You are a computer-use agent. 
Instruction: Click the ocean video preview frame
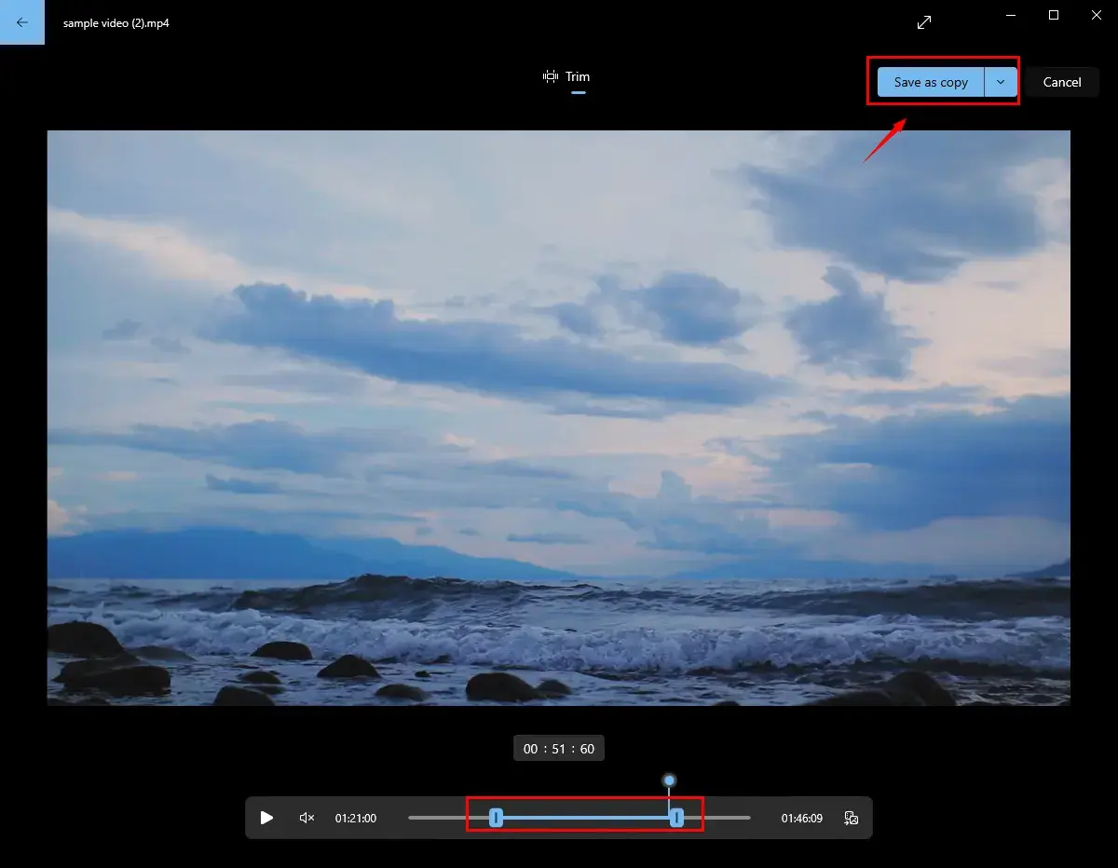point(559,417)
